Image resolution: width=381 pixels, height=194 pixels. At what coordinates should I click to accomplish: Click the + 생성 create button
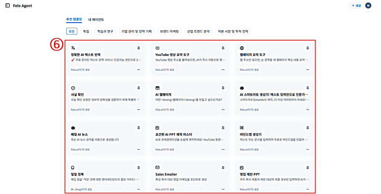point(356,6)
